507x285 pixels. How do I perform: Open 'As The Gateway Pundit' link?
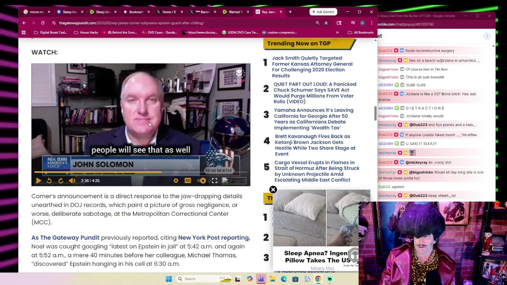pyautogui.click(x=65, y=237)
